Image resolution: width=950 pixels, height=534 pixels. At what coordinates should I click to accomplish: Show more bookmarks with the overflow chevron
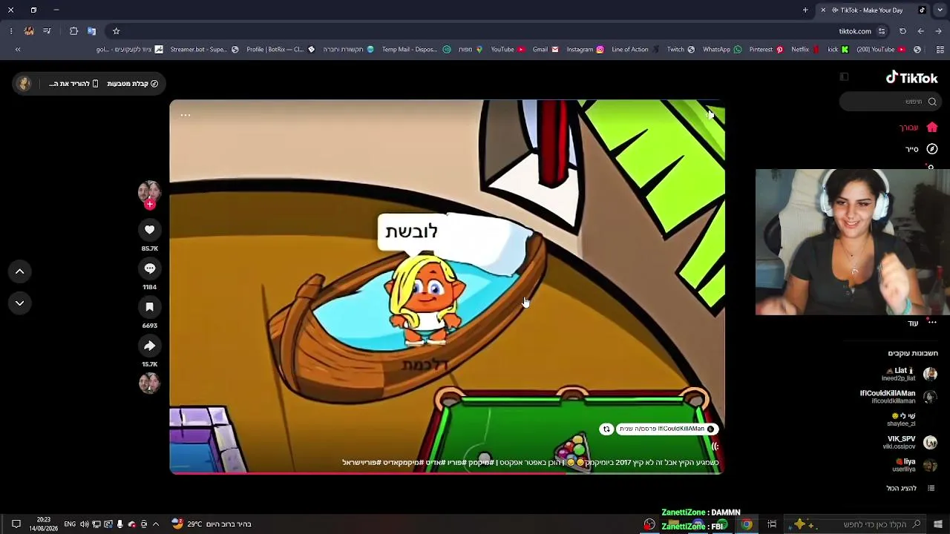[x=18, y=50]
